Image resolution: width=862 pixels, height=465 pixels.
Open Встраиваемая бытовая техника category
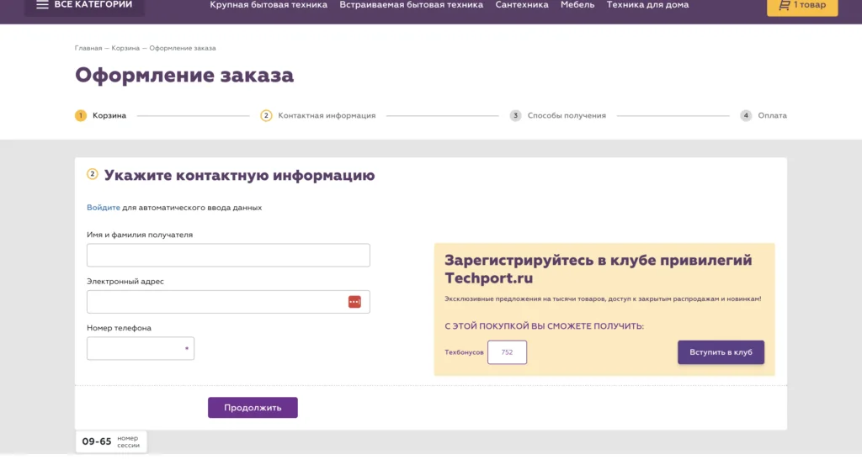pyautogui.click(x=411, y=5)
